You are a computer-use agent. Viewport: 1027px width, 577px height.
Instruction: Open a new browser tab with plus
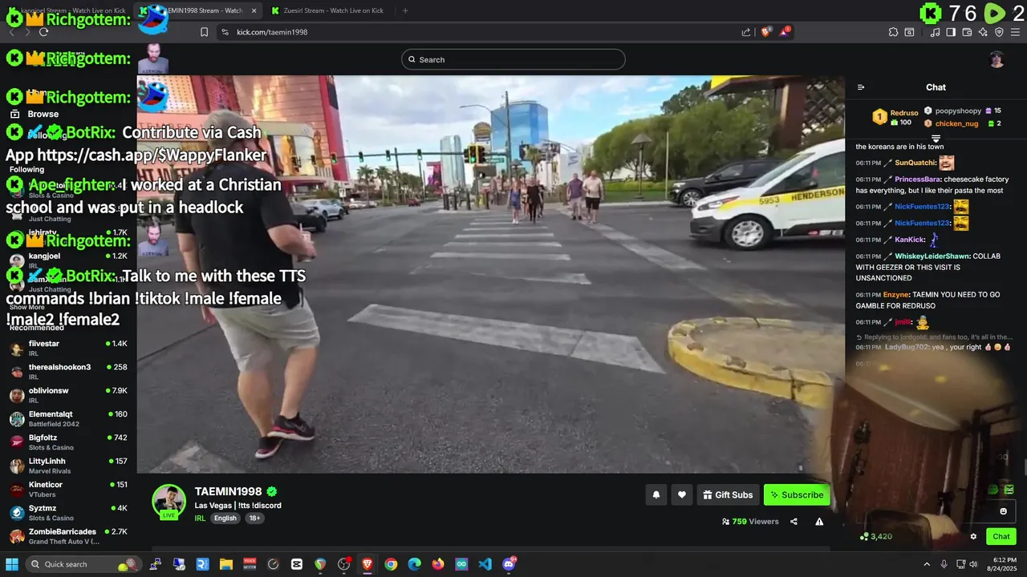point(405,10)
